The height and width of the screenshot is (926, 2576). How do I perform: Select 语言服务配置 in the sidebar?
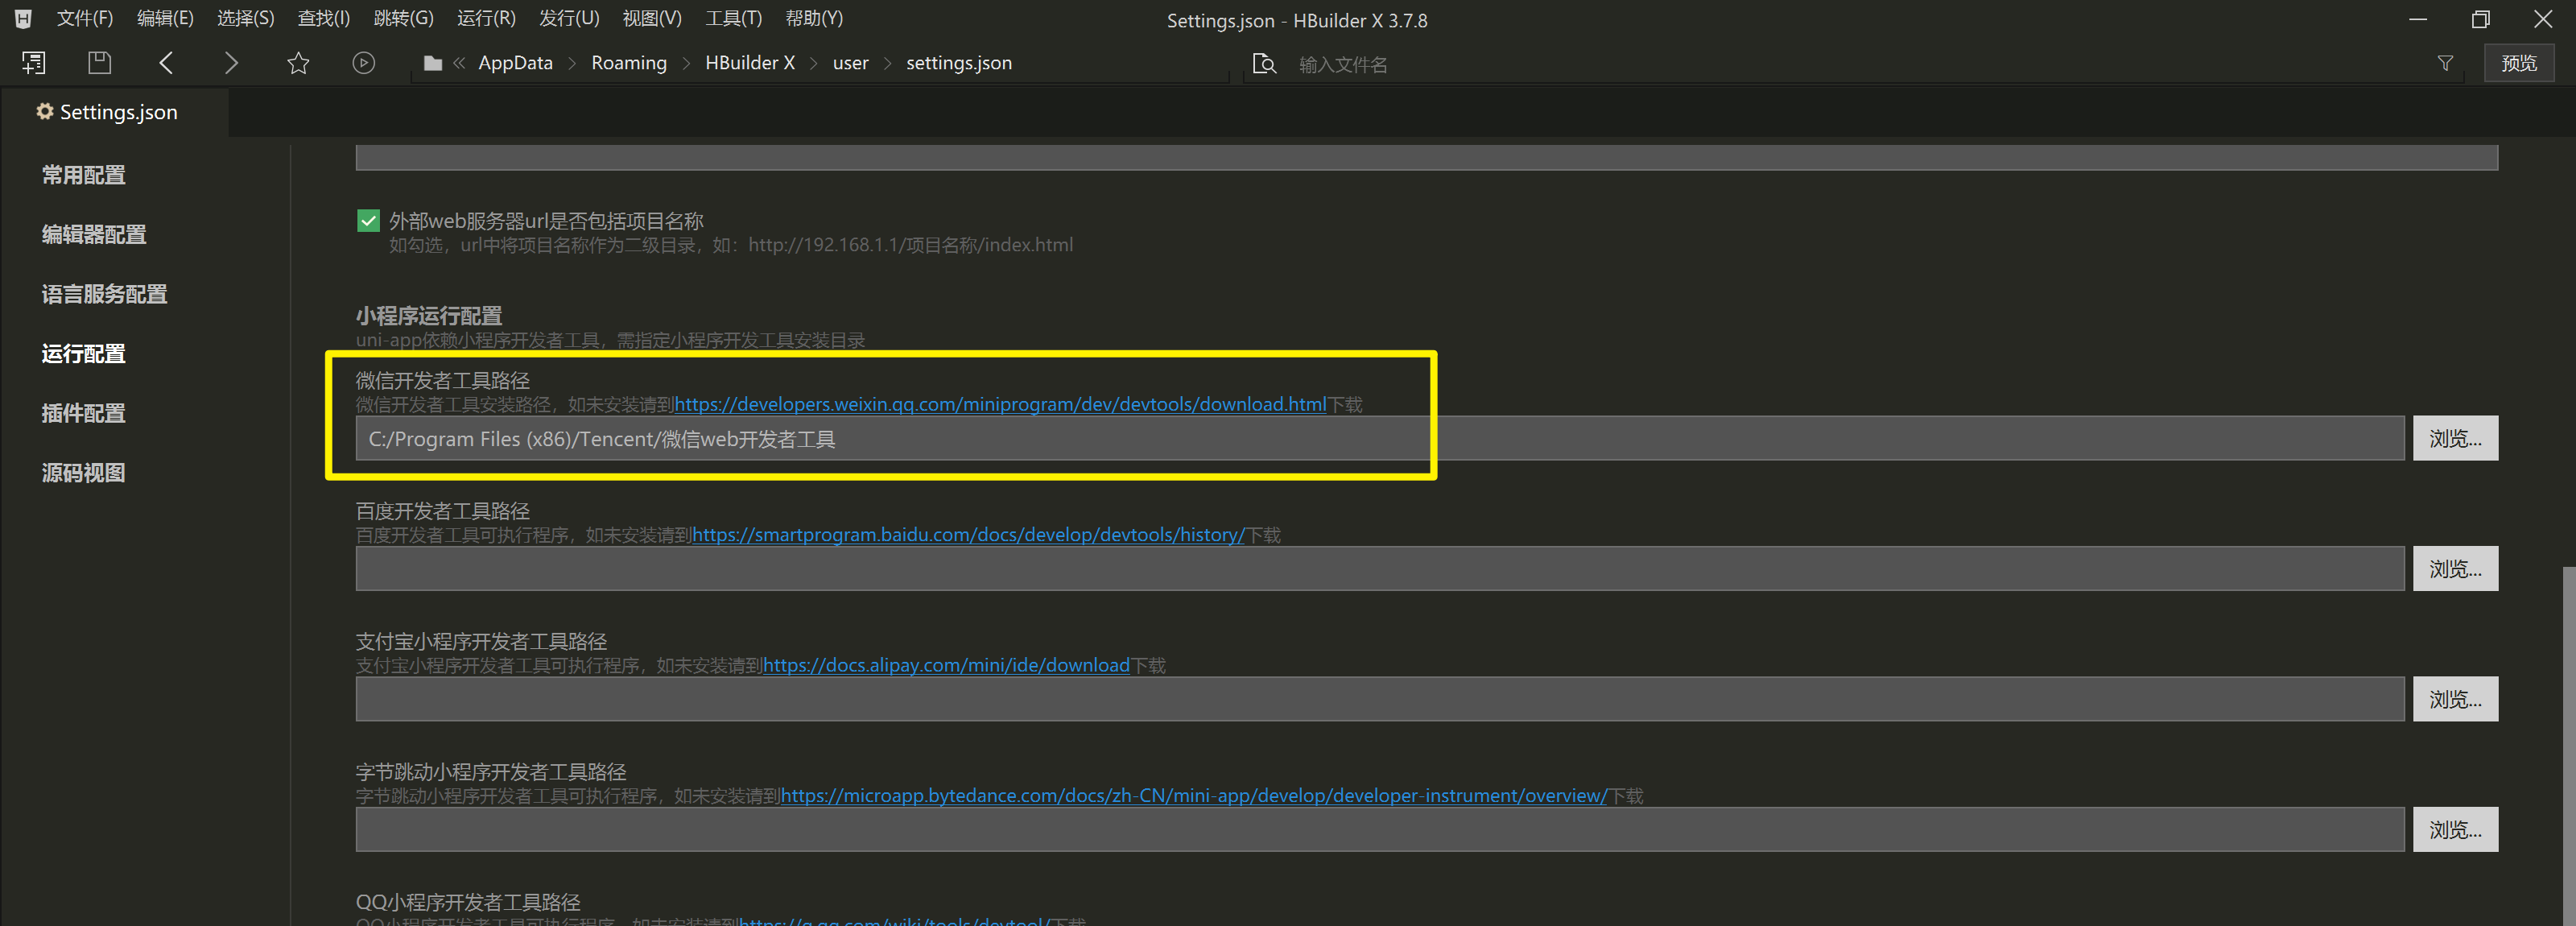tap(104, 294)
